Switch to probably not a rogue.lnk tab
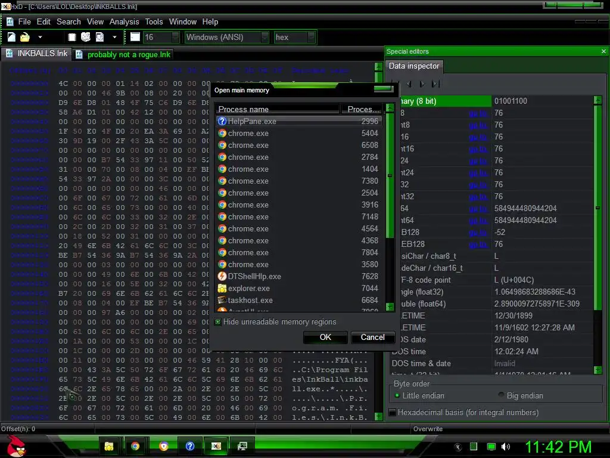The height and width of the screenshot is (458, 610). [123, 54]
